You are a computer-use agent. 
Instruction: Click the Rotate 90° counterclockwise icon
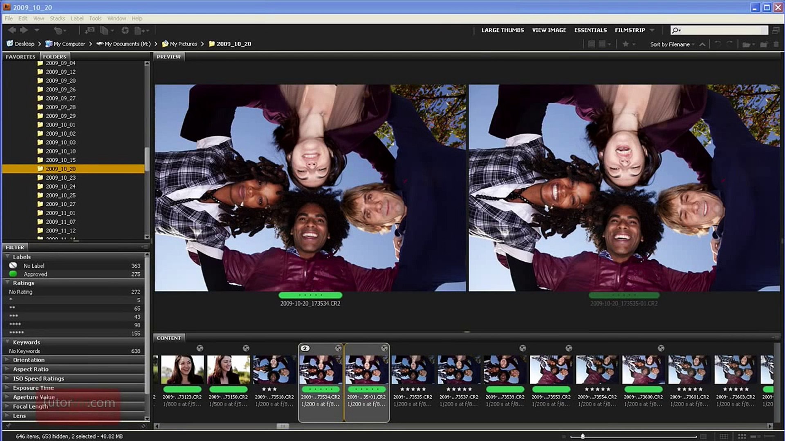(x=718, y=44)
